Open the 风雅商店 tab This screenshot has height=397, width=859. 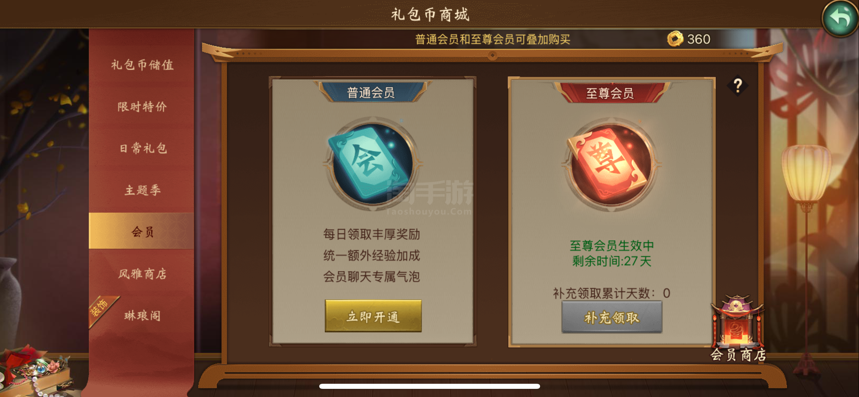click(x=142, y=273)
